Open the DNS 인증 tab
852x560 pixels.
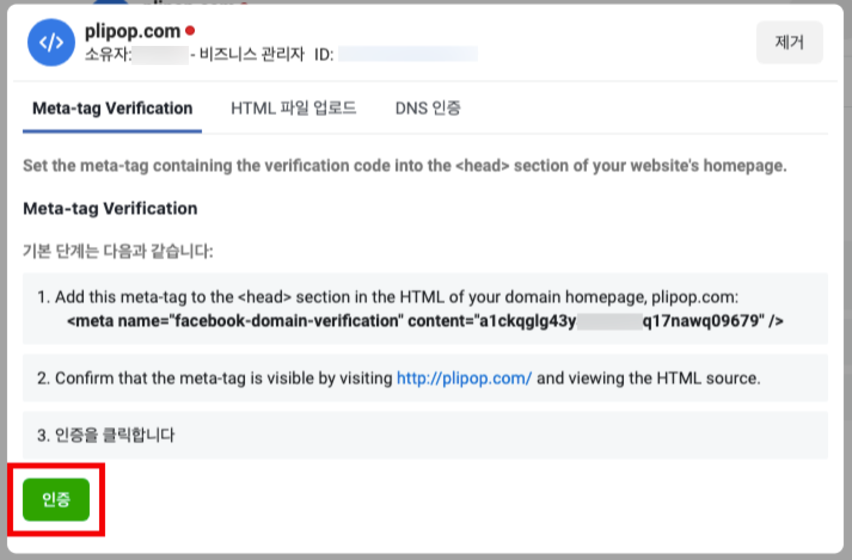(x=428, y=109)
